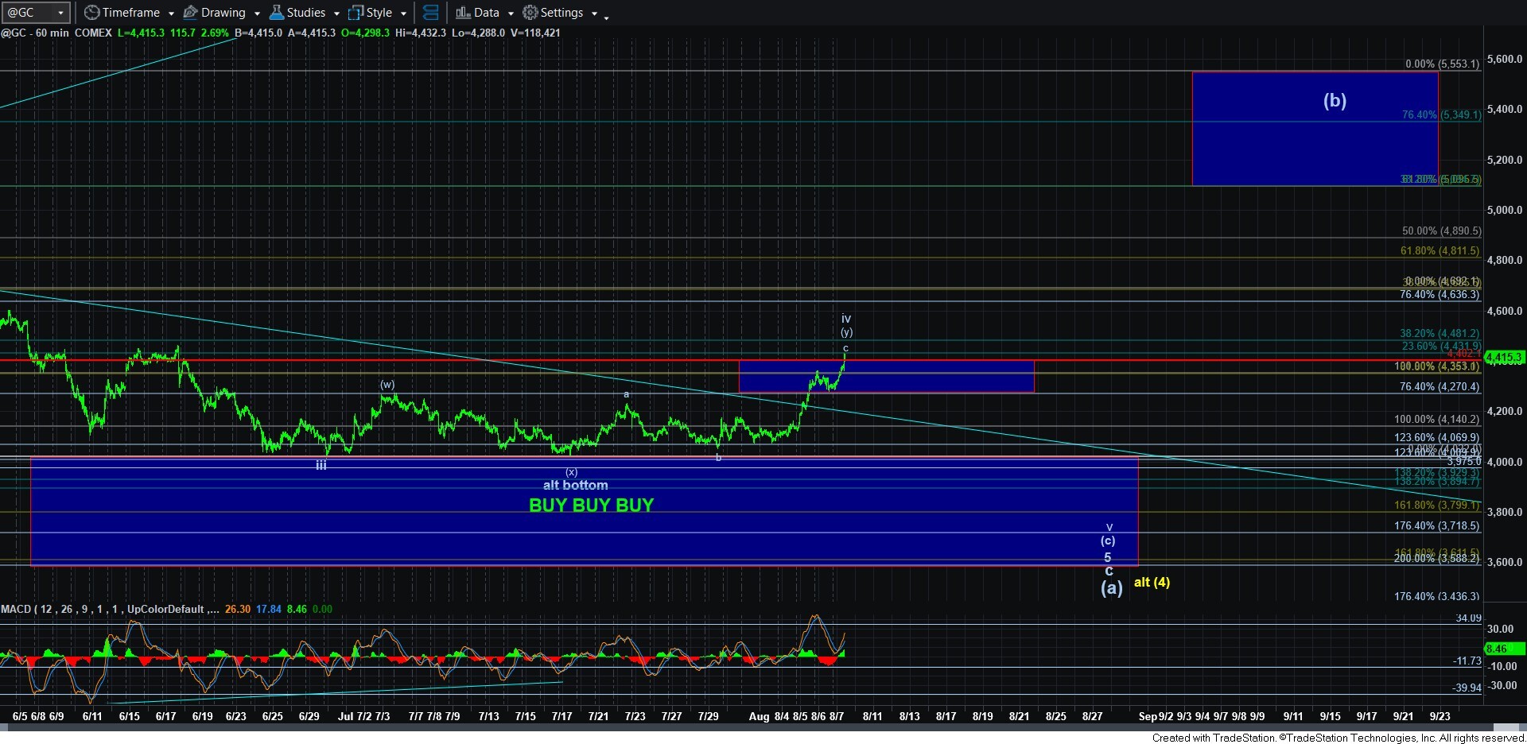Click the '@GC - 60 min COMEX' chart title
The height and width of the screenshot is (744, 1527).
point(56,33)
